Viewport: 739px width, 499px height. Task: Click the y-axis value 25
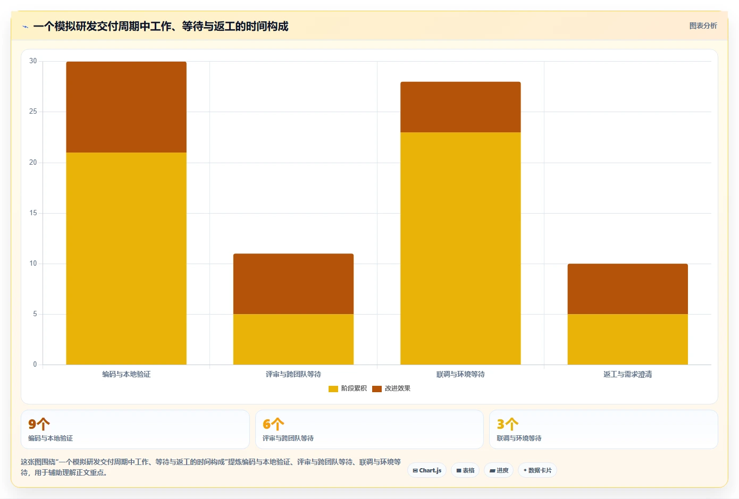[33, 112]
